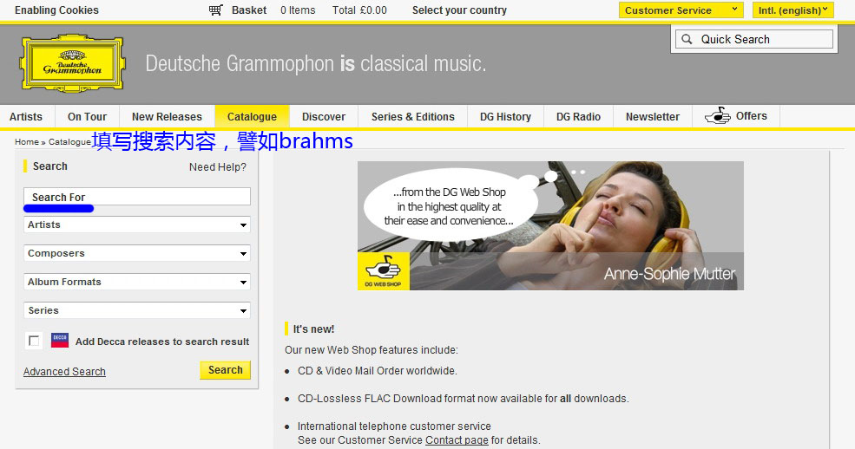Click the Home breadcrumb link
This screenshot has height=449, width=855.
[27, 142]
